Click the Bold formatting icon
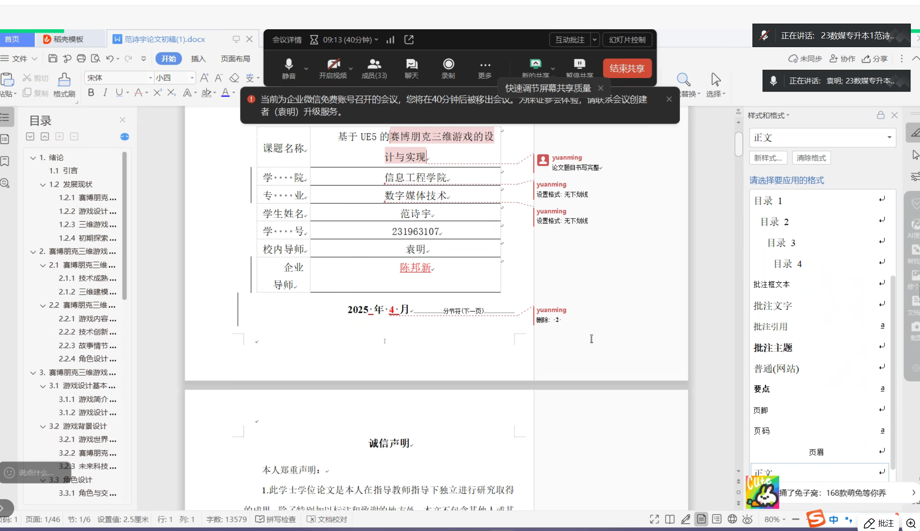The width and height of the screenshot is (920, 531). click(91, 92)
